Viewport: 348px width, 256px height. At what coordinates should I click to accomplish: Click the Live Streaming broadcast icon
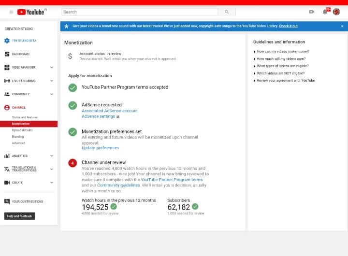(7, 81)
